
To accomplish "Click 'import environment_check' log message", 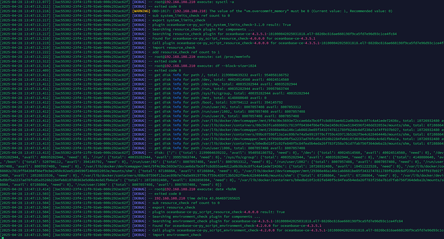I will pyautogui.click(x=177, y=235).
